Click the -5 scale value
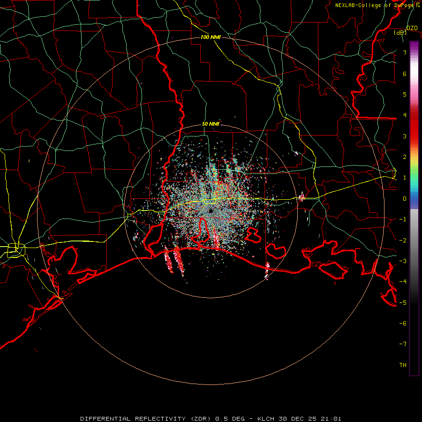 pos(403,302)
